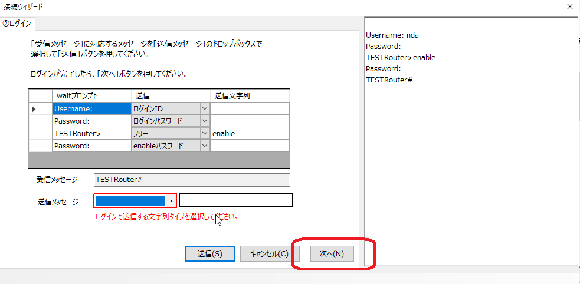Click the text field beside 送信メッセージ dropdown
This screenshot has width=580, height=284.
click(x=235, y=200)
